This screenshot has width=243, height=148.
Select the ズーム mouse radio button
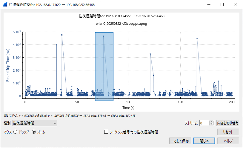pos(34,132)
